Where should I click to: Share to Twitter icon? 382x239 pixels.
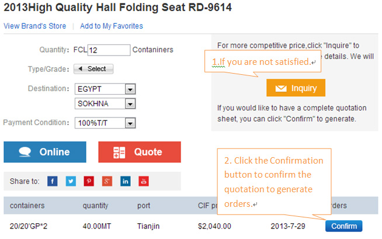(71, 181)
